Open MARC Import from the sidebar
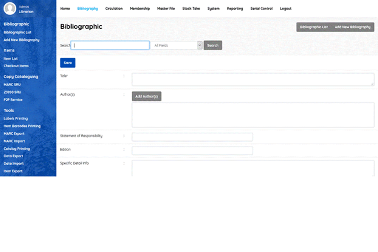Screen dimensions: 378x252 (14, 141)
